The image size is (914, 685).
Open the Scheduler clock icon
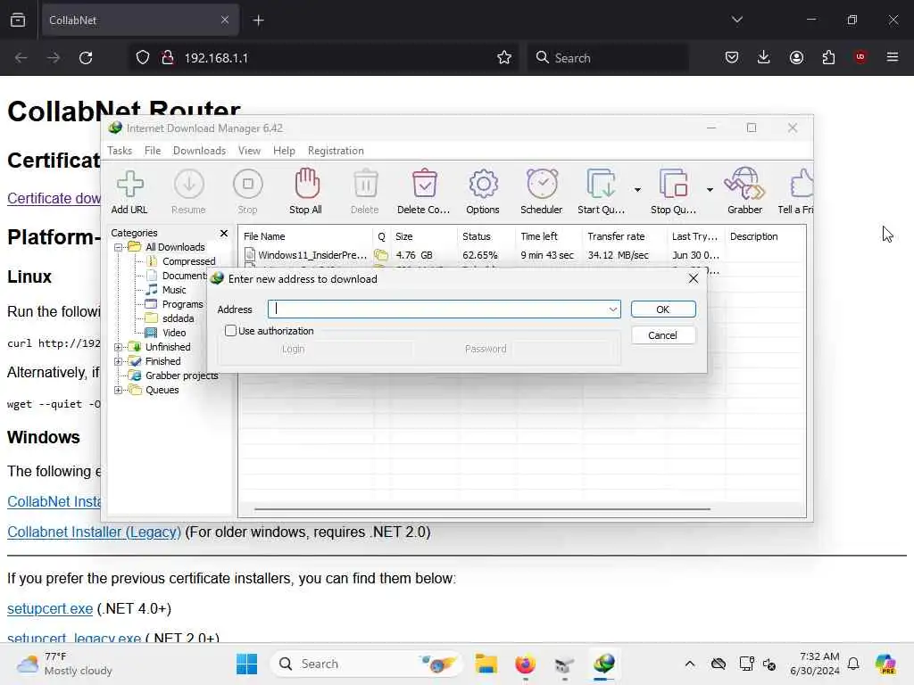(542, 184)
